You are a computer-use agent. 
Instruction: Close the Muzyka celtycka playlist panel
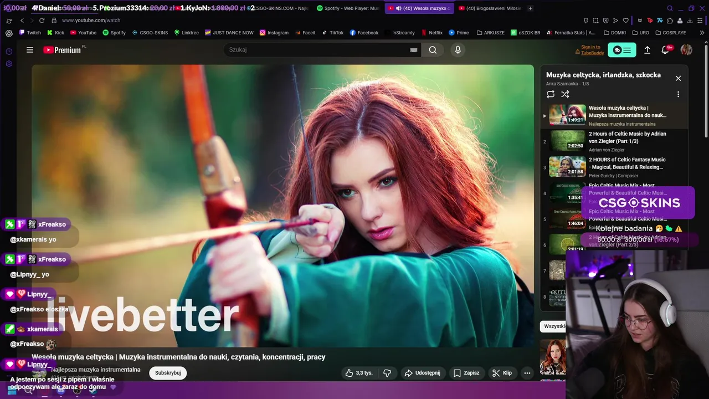(678, 78)
